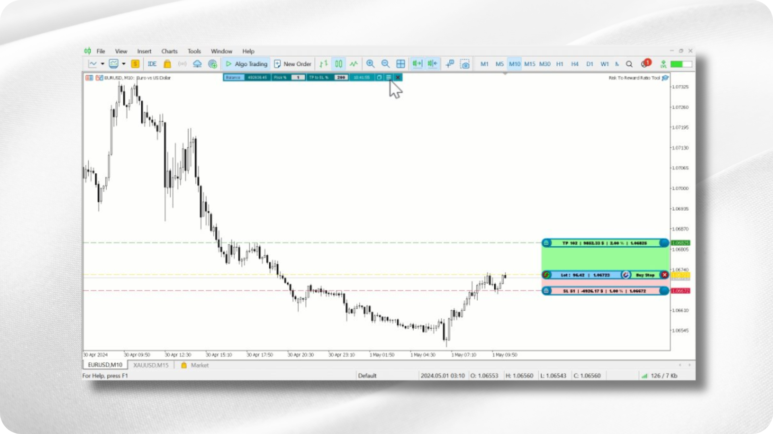773x434 pixels.
Task: Lock the TP line with padlock icon
Action: (546, 243)
